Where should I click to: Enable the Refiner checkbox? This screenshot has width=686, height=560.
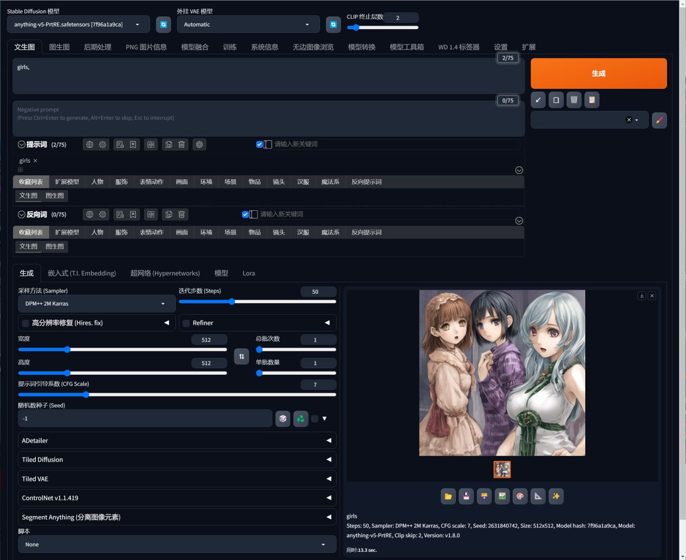click(186, 323)
